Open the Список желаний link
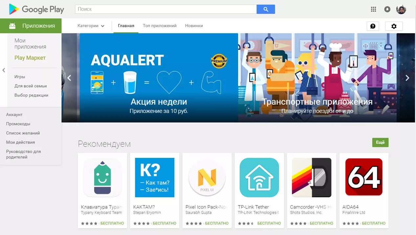Viewport: 416px width, 235px height. (x=23, y=133)
